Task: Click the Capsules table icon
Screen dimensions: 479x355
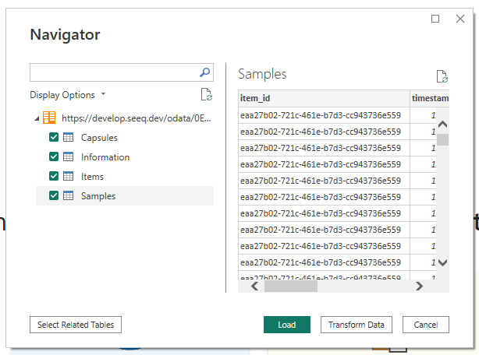Action: click(x=69, y=138)
